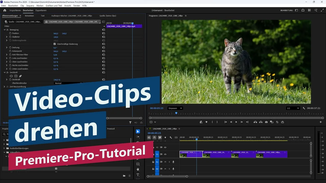
Task: Uncheck Gleichmäßige Skalierung
Action: point(55,44)
